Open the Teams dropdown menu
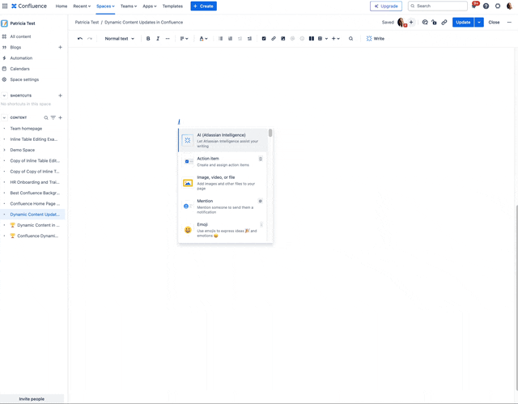 129,6
